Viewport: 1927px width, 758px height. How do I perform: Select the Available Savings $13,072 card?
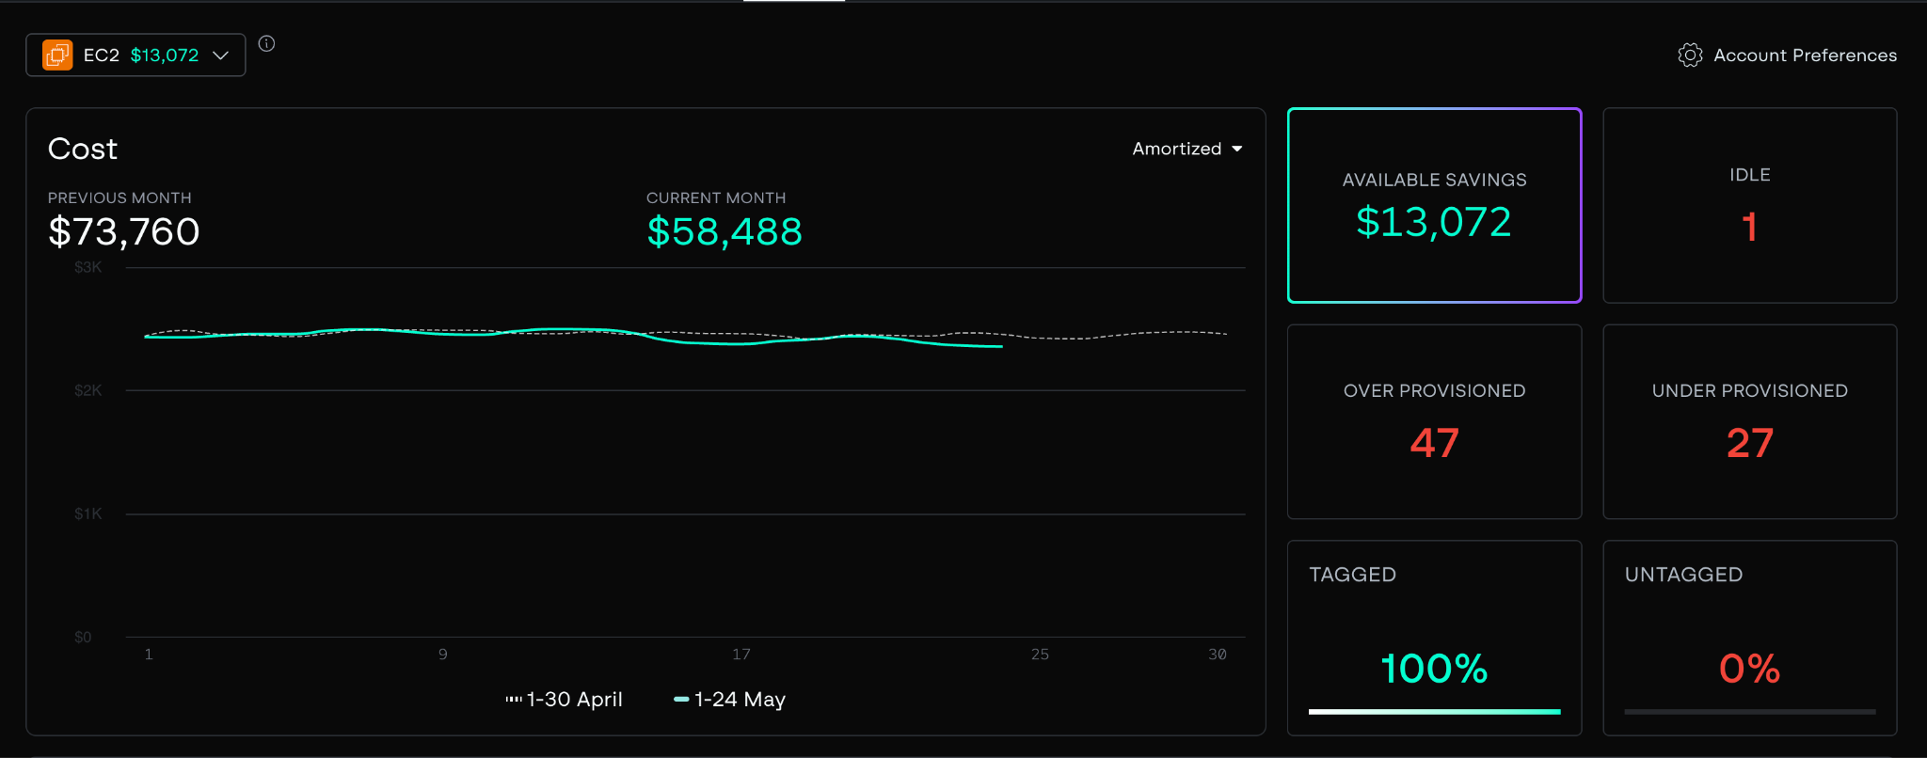tap(1434, 206)
